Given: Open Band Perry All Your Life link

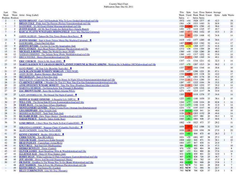Looking at the screenshot, I should (43, 68).
